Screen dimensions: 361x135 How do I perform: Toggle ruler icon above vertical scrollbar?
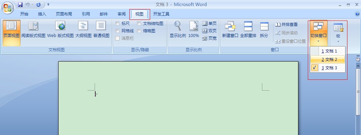tap(358, 59)
